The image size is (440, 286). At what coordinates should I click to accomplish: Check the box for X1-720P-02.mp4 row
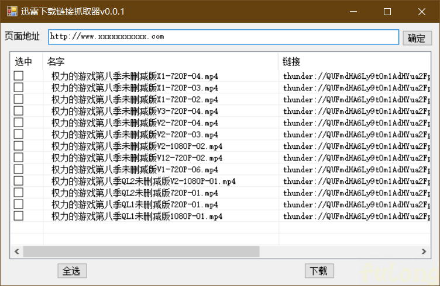tap(19, 99)
